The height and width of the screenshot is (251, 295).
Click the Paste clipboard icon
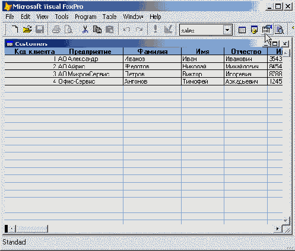pos(110,30)
